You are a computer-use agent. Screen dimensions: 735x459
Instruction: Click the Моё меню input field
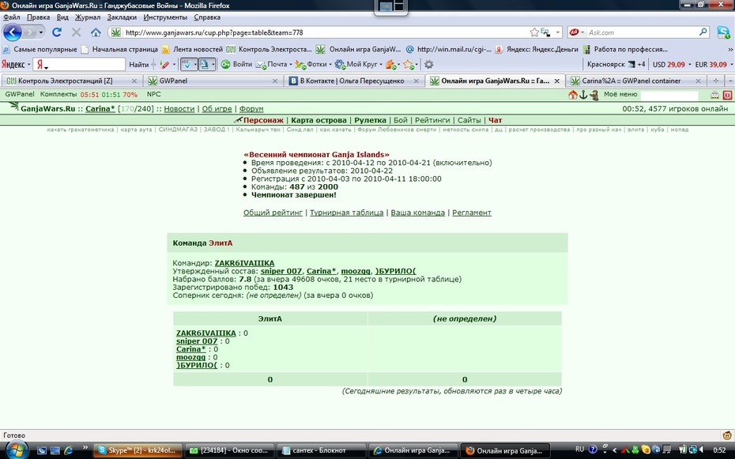click(x=669, y=95)
